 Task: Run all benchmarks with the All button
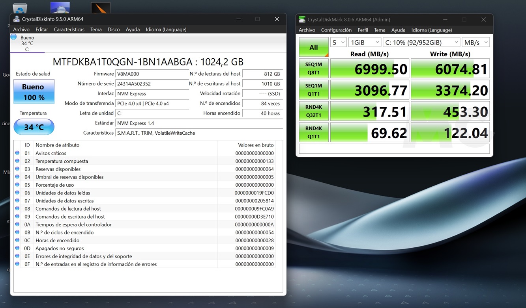click(x=313, y=47)
